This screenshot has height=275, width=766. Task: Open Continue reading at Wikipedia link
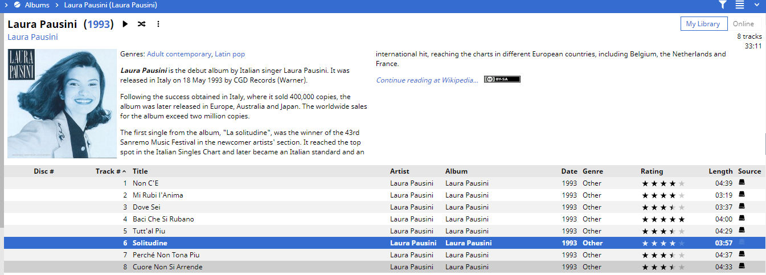click(x=427, y=80)
